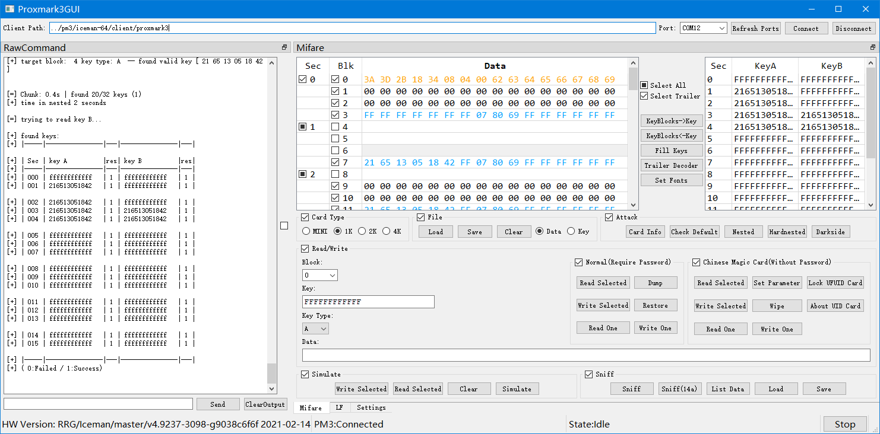Open the Settings tab
Viewport: 880px width, 434px height.
pyautogui.click(x=371, y=407)
